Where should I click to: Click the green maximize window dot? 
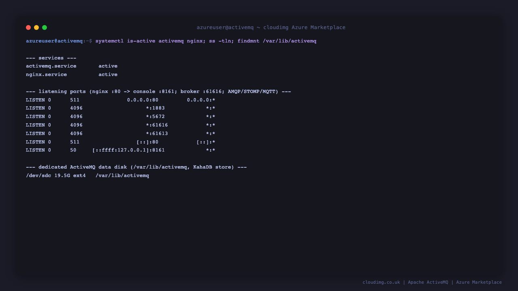coord(45,27)
